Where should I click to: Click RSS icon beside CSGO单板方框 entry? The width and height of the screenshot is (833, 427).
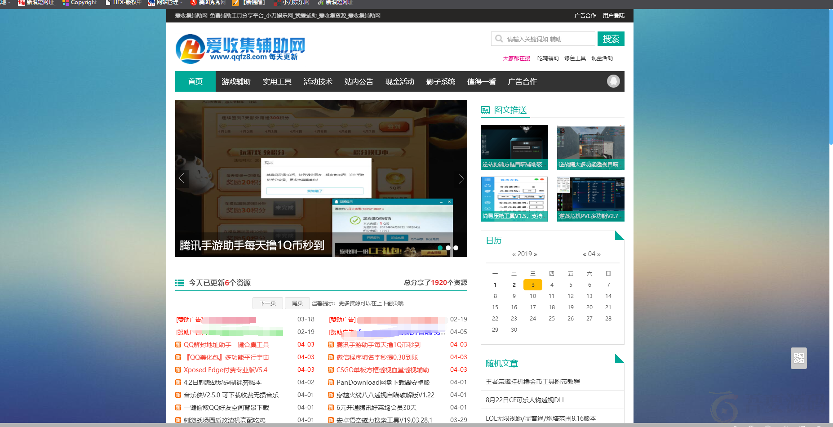click(x=331, y=370)
